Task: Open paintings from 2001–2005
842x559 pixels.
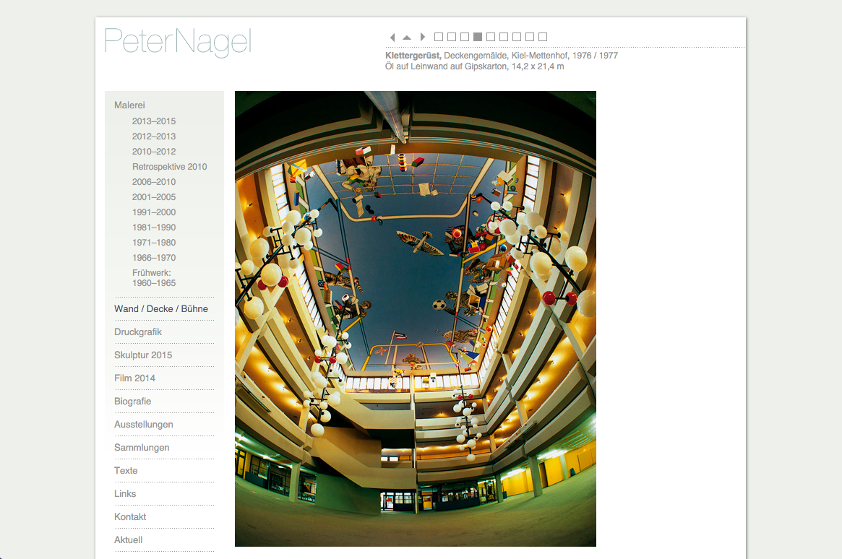Action: [x=154, y=197]
